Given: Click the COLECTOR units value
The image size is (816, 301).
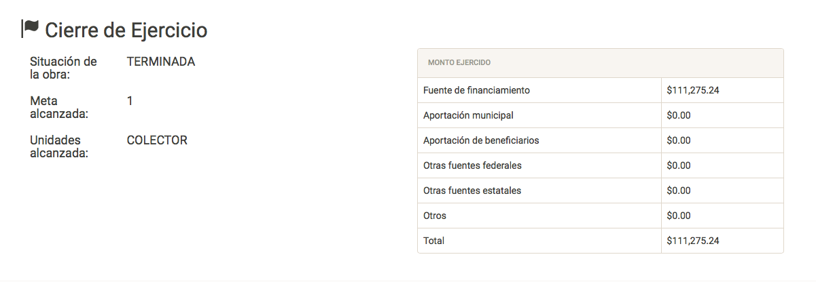Looking at the screenshot, I should (157, 140).
